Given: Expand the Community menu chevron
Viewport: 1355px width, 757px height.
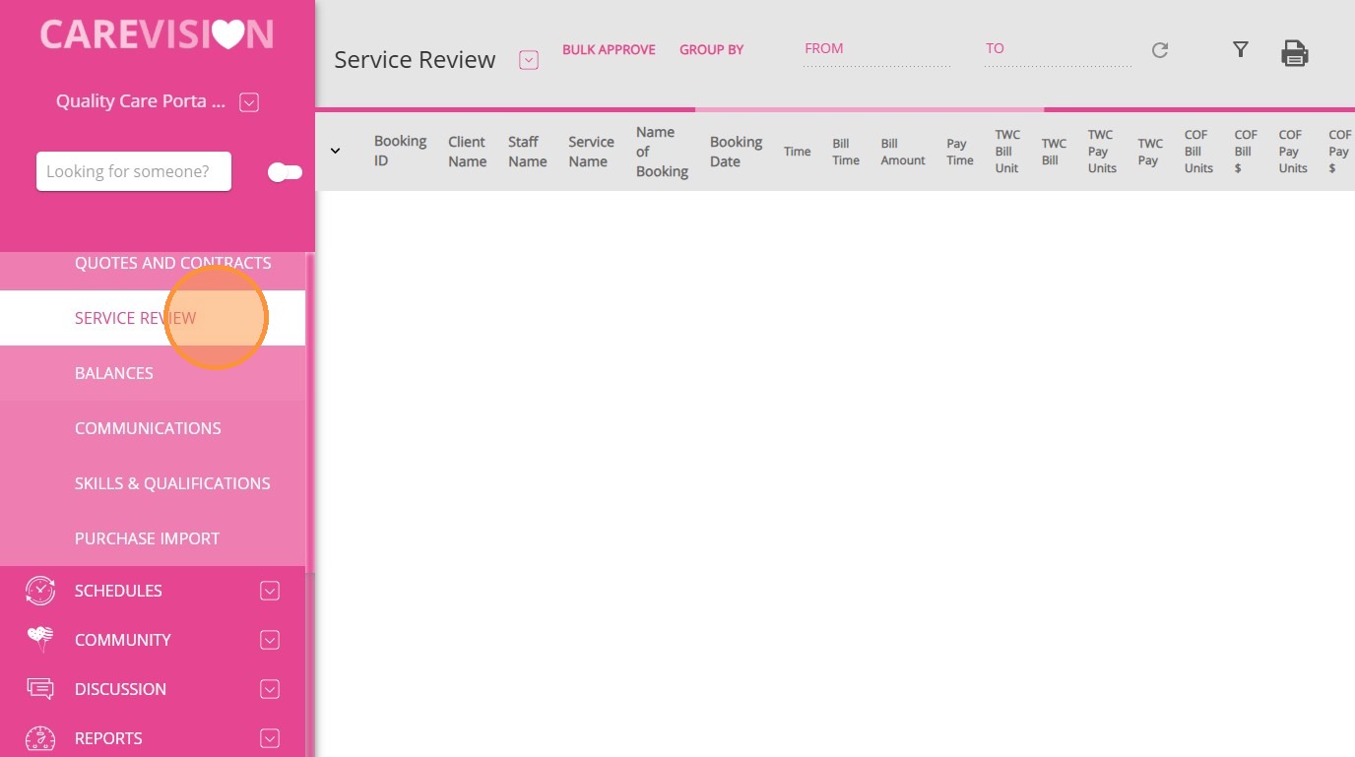Looking at the screenshot, I should 270,640.
